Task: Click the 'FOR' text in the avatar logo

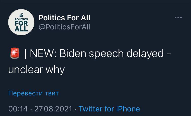Action: [x=21, y=23]
